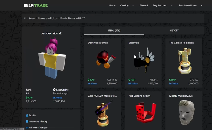The image size is (212, 130).
Task: Expand the Terminated Users dropdown arrow
Action: click(202, 5)
